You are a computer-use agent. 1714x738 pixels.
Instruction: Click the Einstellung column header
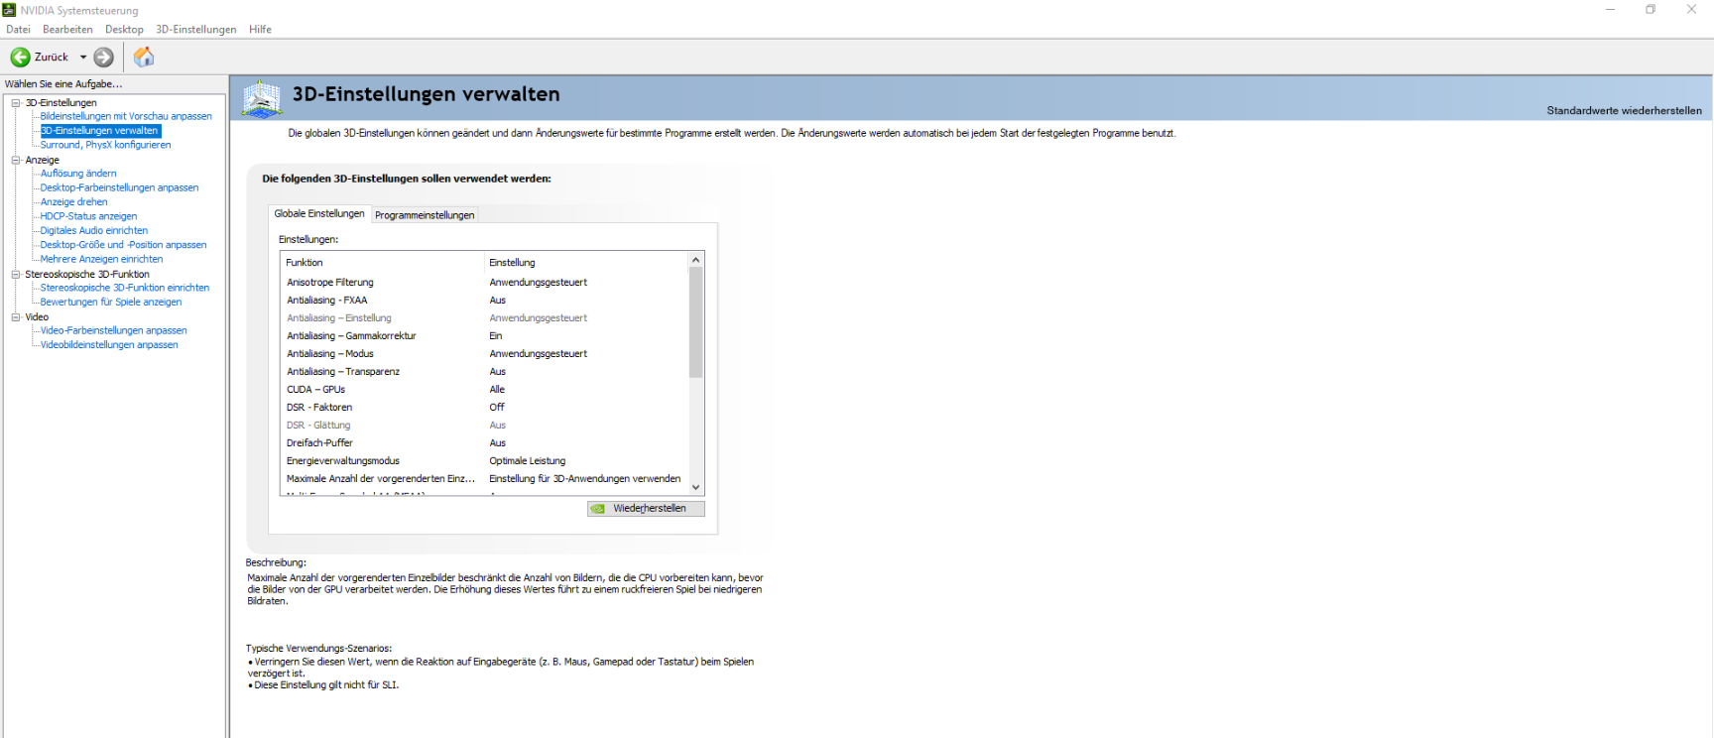tap(586, 263)
